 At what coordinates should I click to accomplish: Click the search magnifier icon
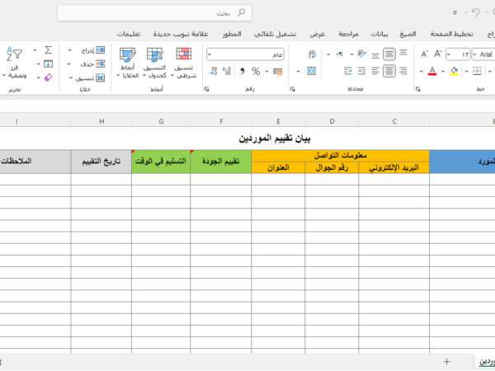pos(241,12)
